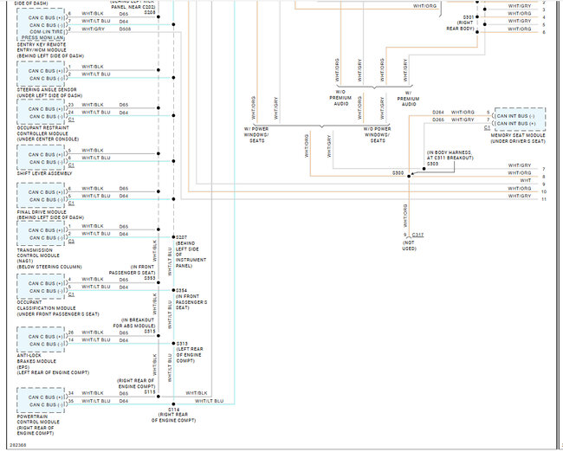Click the Memory Seat Module connector box

pyautogui.click(x=520, y=117)
